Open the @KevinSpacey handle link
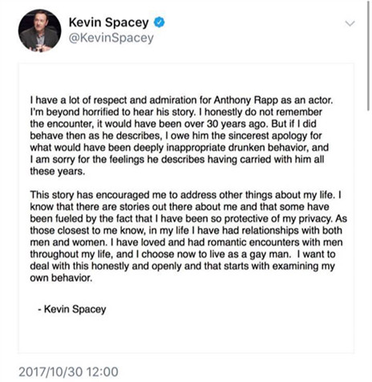372x382 pixels. point(111,38)
